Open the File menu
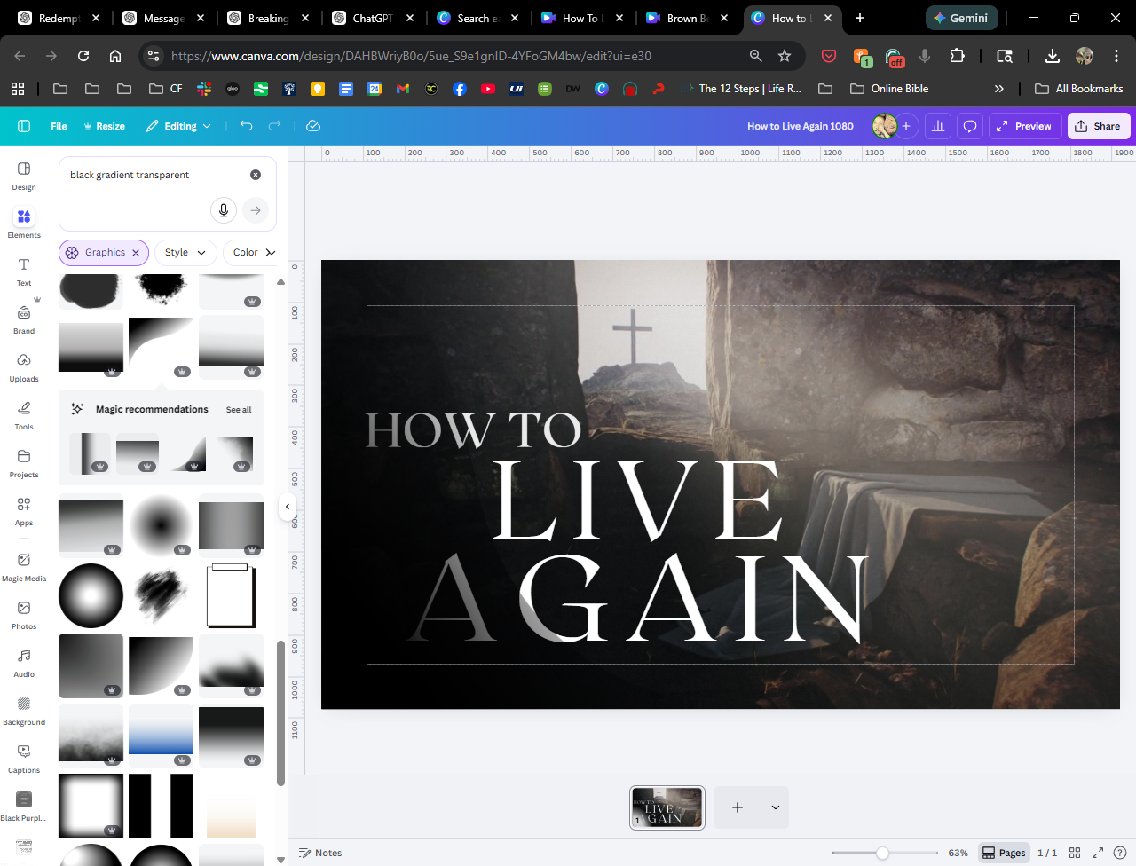 point(59,126)
